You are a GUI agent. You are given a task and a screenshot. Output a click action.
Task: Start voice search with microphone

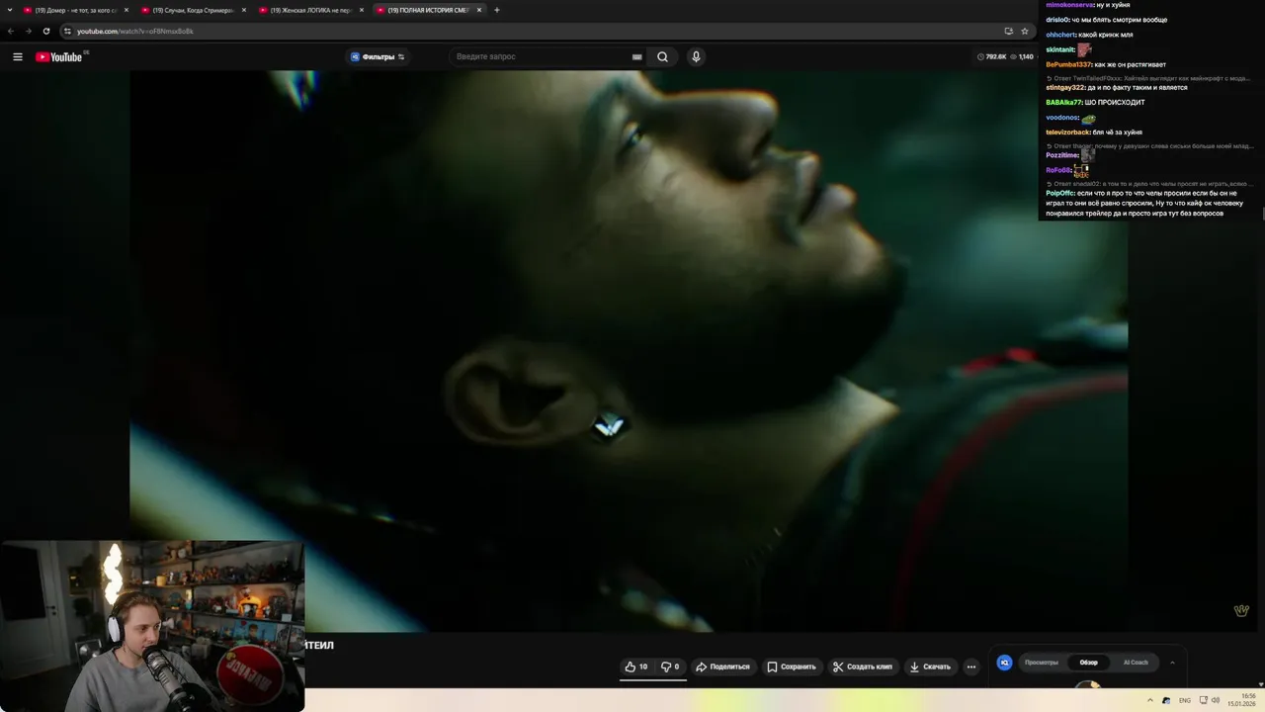pos(696,56)
